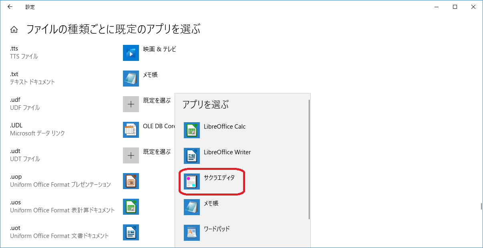Click the .uot 文書ドキュメント entry

59,232
